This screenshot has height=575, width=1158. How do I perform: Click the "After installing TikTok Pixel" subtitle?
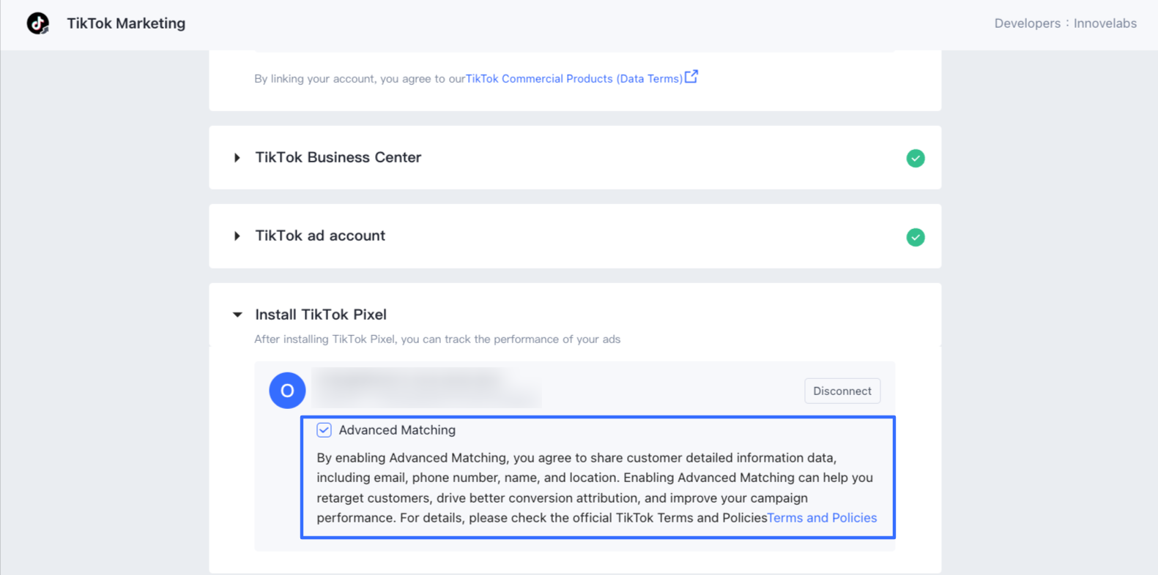click(x=437, y=339)
